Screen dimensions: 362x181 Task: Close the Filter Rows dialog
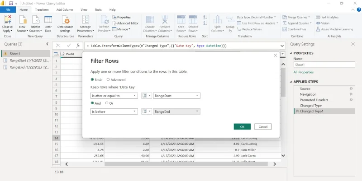(275, 55)
